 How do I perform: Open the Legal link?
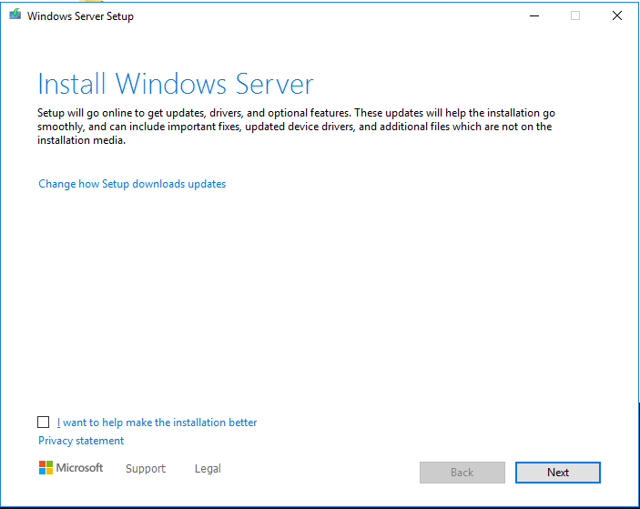click(x=208, y=469)
